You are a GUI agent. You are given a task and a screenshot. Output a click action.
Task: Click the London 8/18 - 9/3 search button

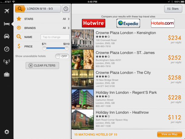coord(38,9)
